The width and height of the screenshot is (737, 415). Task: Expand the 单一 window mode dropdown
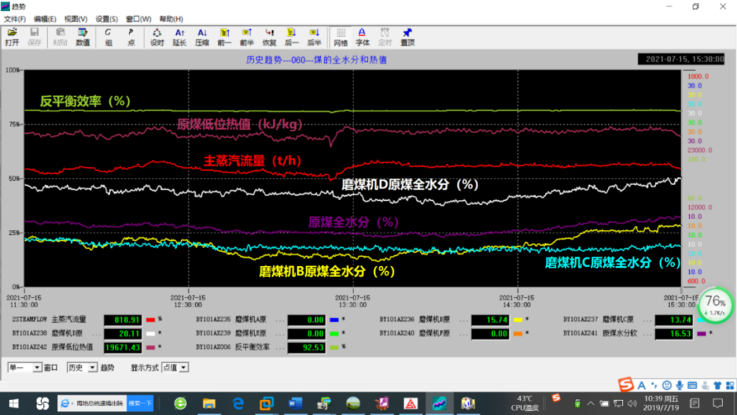[38, 368]
